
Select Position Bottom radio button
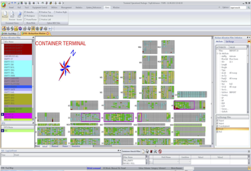(x=40, y=16)
